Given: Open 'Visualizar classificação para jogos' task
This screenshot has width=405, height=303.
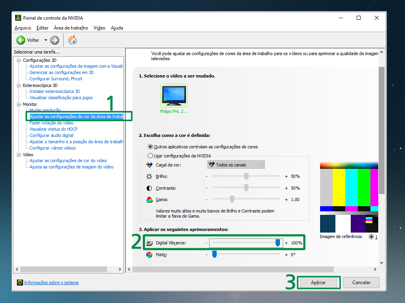Looking at the screenshot, I should point(61,98).
